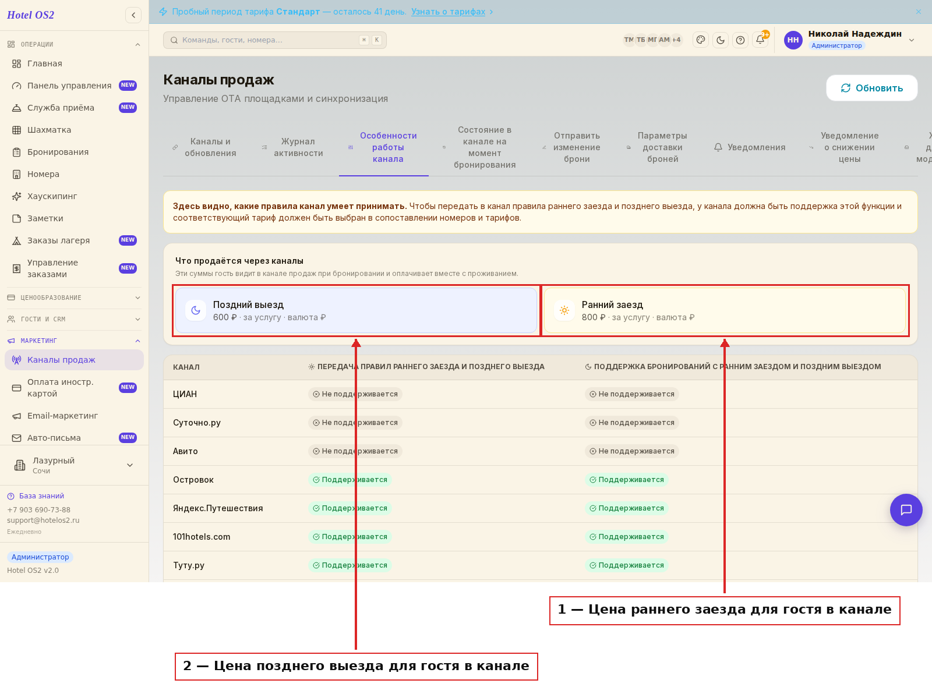Open the База знаний link
The image size is (932, 694).
36,496
